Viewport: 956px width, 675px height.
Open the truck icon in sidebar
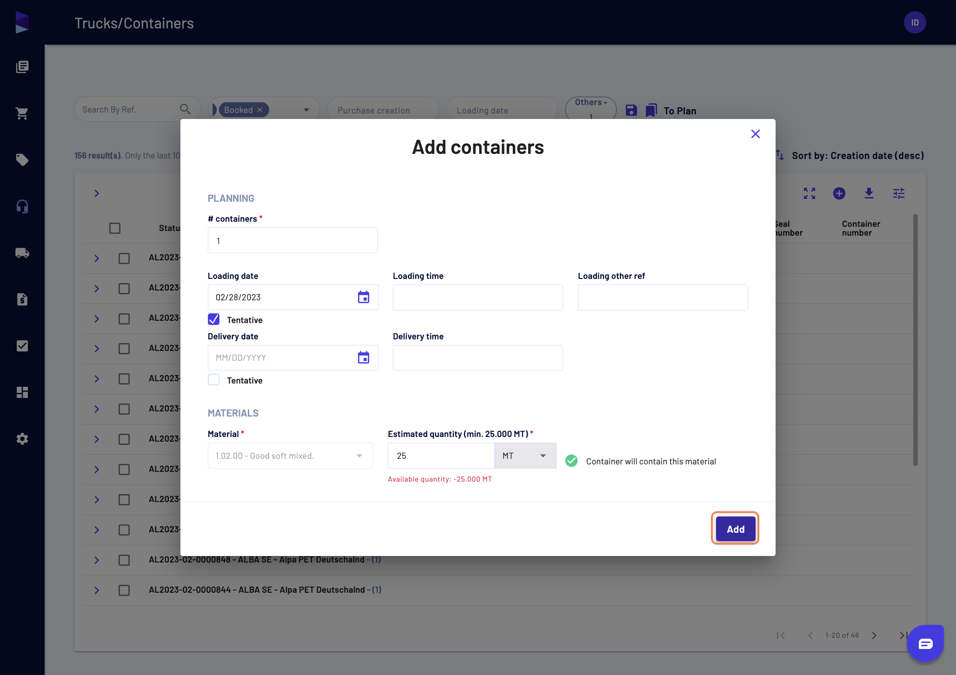[22, 253]
